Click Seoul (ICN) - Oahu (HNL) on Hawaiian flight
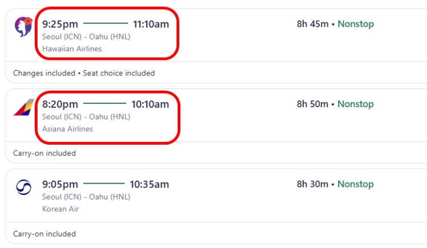Image resolution: width=427 pixels, height=248 pixels. [86, 36]
